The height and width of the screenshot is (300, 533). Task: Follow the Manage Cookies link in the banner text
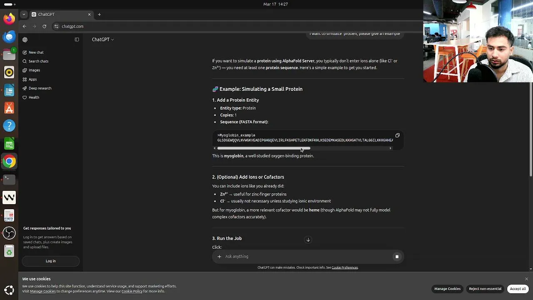tap(43, 291)
